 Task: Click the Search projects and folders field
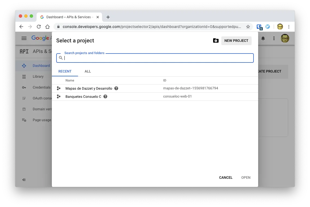click(155, 58)
